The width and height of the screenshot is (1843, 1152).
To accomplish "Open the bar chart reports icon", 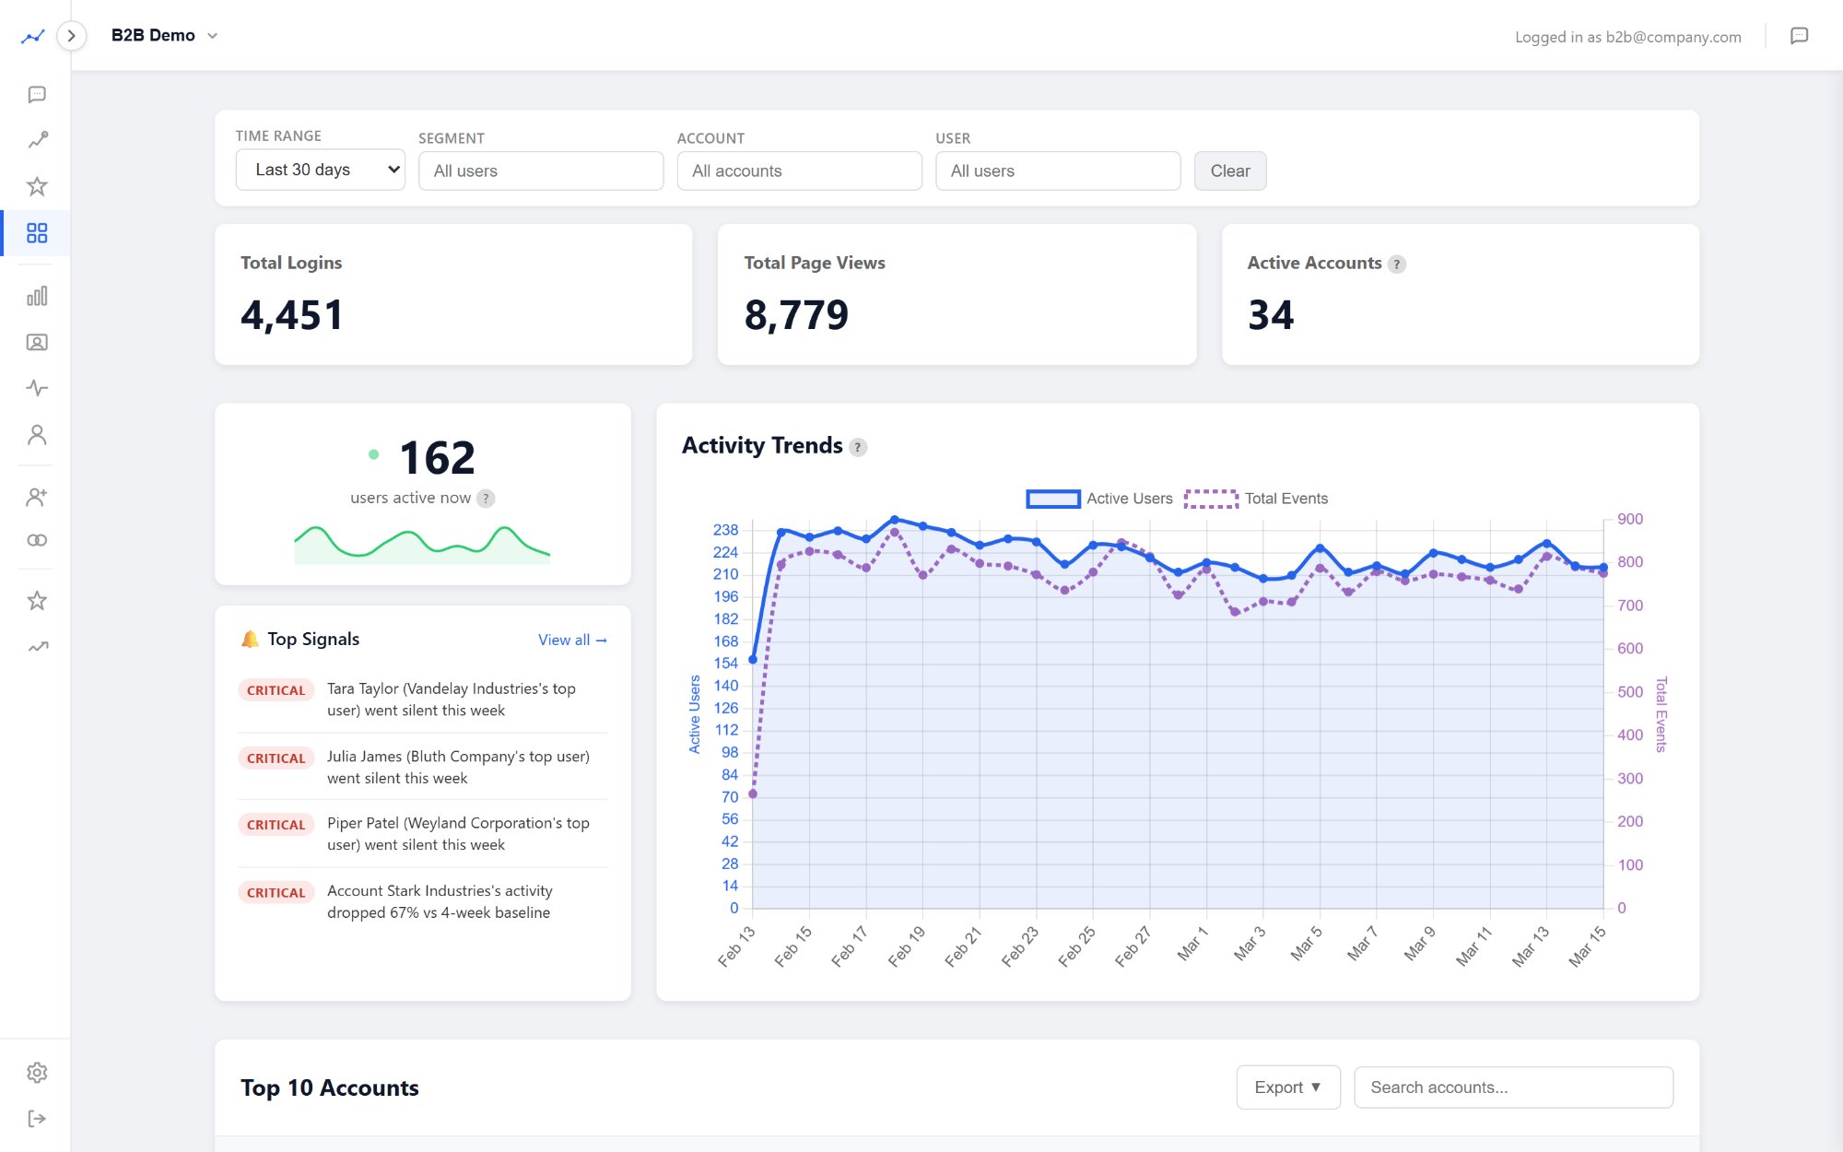I will point(37,295).
